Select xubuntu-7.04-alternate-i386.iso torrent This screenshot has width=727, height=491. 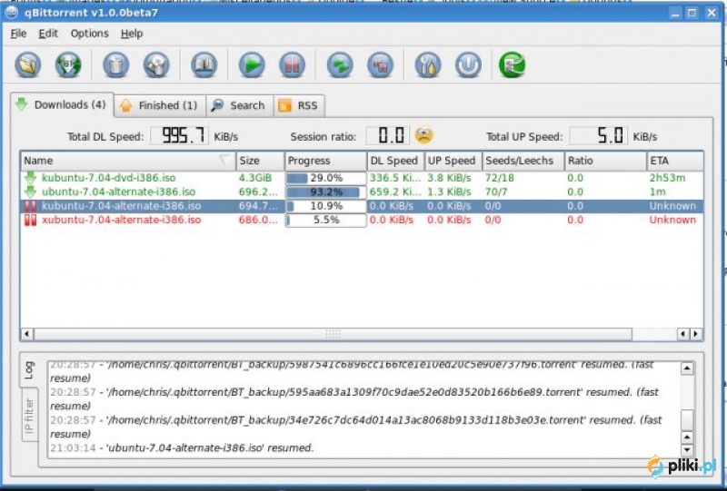coord(362,220)
